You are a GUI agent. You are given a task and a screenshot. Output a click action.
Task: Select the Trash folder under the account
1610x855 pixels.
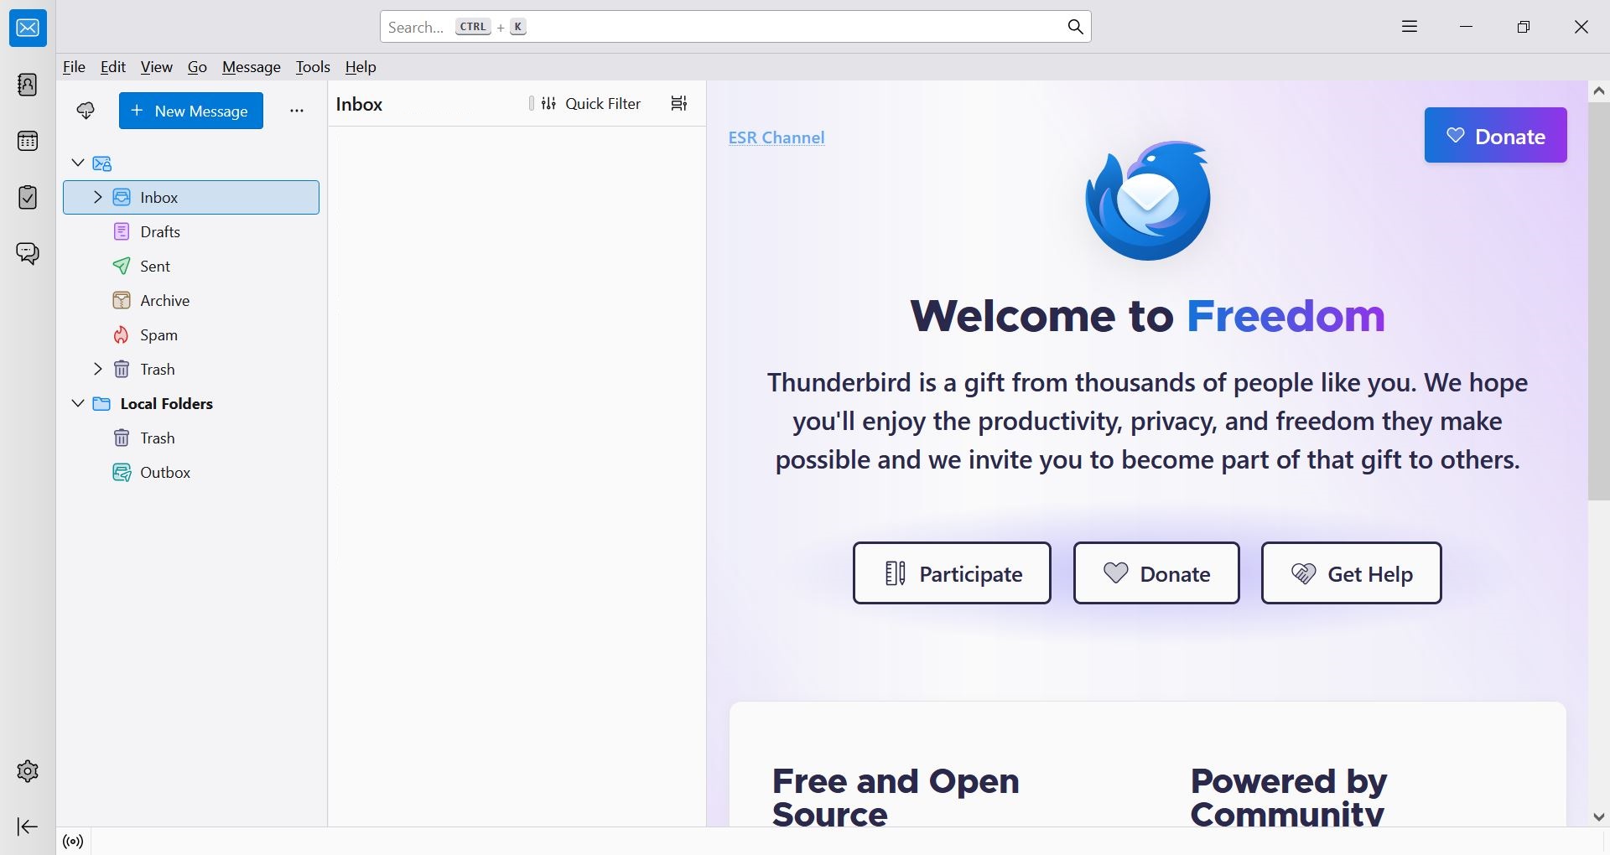pyautogui.click(x=191, y=369)
